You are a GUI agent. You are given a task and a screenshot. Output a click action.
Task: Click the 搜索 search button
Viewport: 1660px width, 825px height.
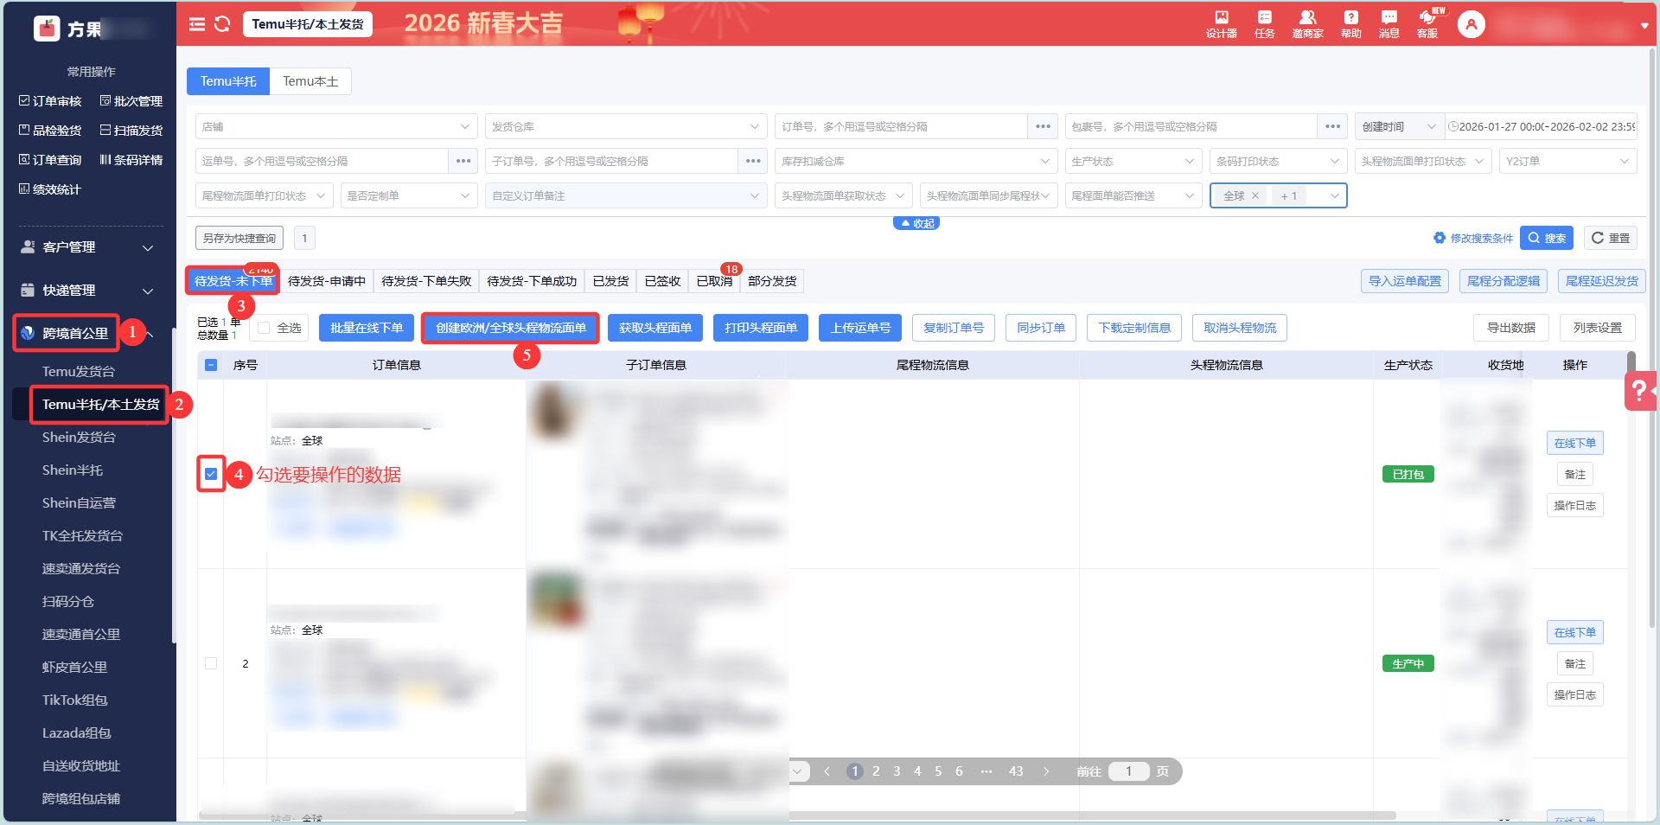click(x=1546, y=238)
